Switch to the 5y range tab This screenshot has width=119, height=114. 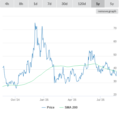(x=112, y=4)
